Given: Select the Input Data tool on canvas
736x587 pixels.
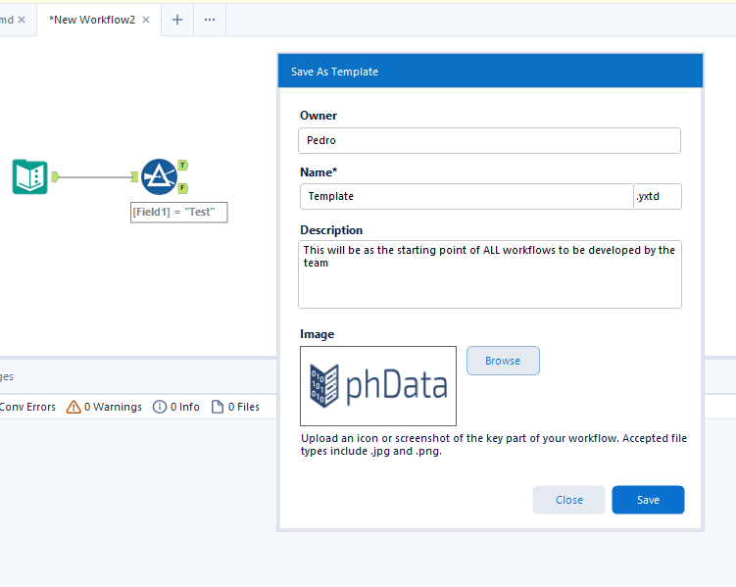Looking at the screenshot, I should [x=29, y=176].
